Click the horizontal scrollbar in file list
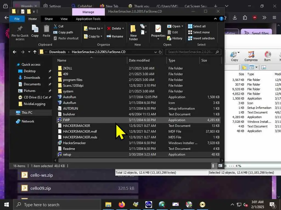The image size is (281, 210). coord(139,160)
